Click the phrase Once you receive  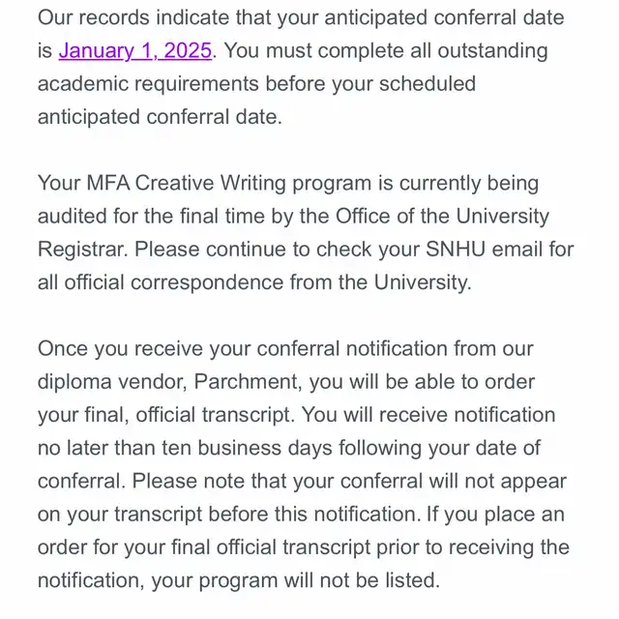coord(120,348)
